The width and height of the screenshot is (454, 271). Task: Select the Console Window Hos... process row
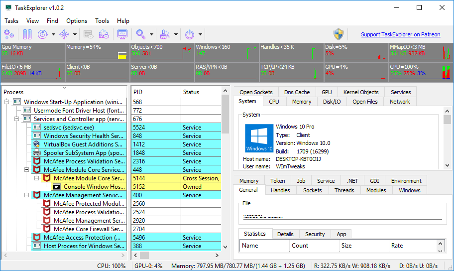point(89,187)
